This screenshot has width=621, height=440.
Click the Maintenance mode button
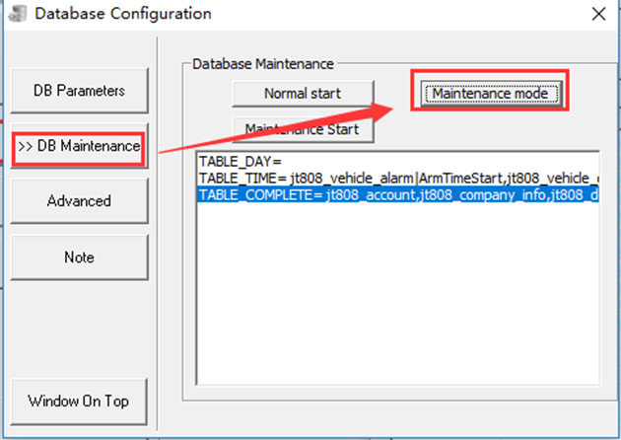click(490, 94)
